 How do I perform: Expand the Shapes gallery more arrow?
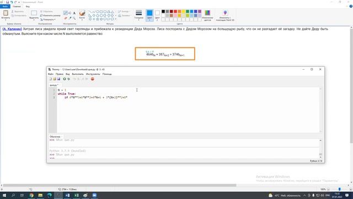coord(116,19)
